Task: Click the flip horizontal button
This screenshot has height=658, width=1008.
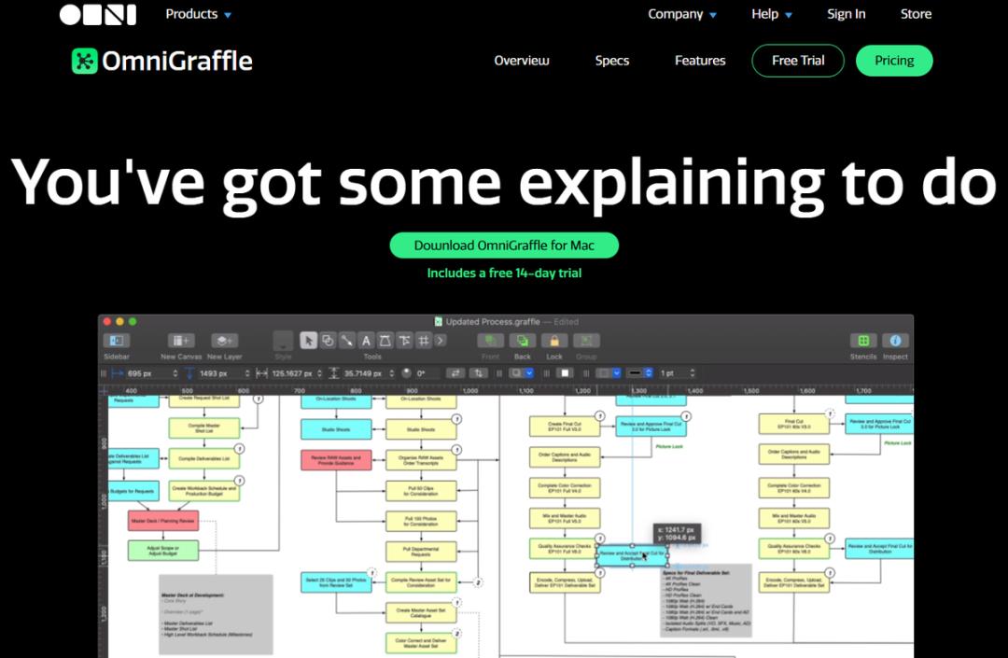Action: click(455, 372)
